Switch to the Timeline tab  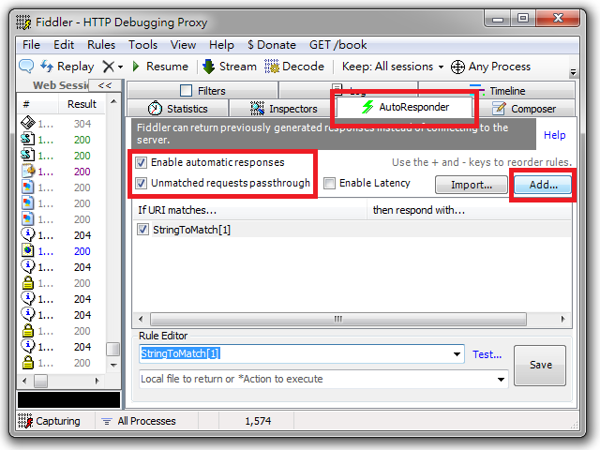[x=497, y=91]
